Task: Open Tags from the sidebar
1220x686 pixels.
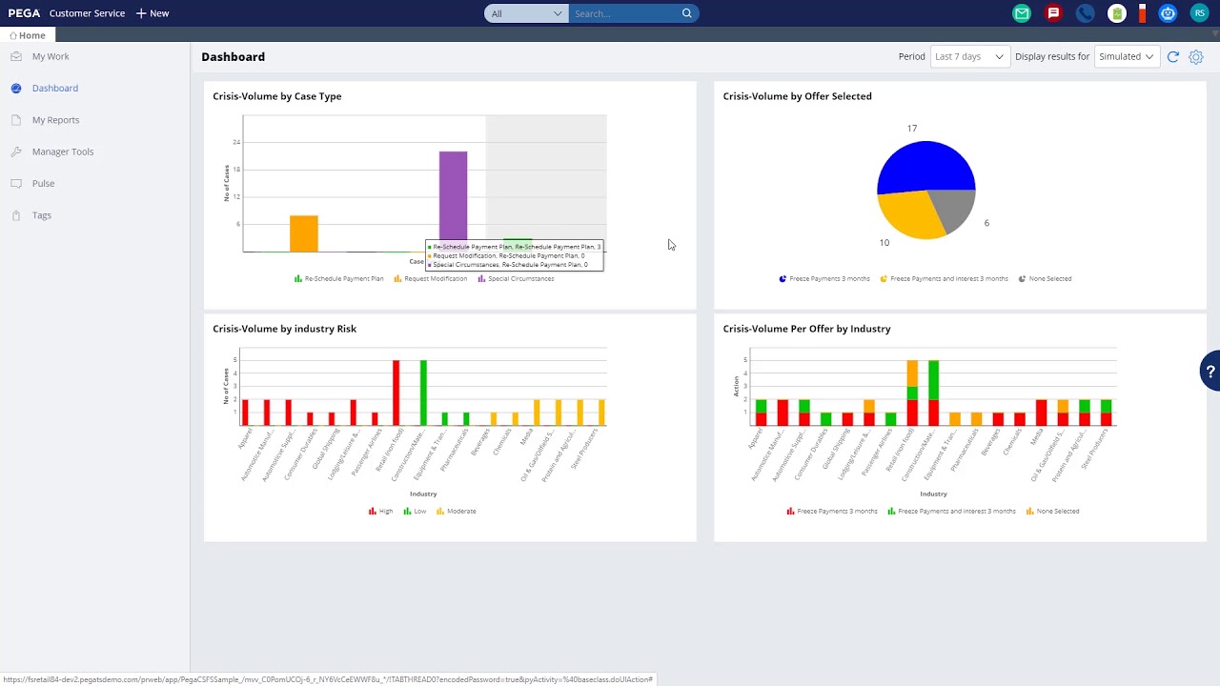Action: (42, 215)
